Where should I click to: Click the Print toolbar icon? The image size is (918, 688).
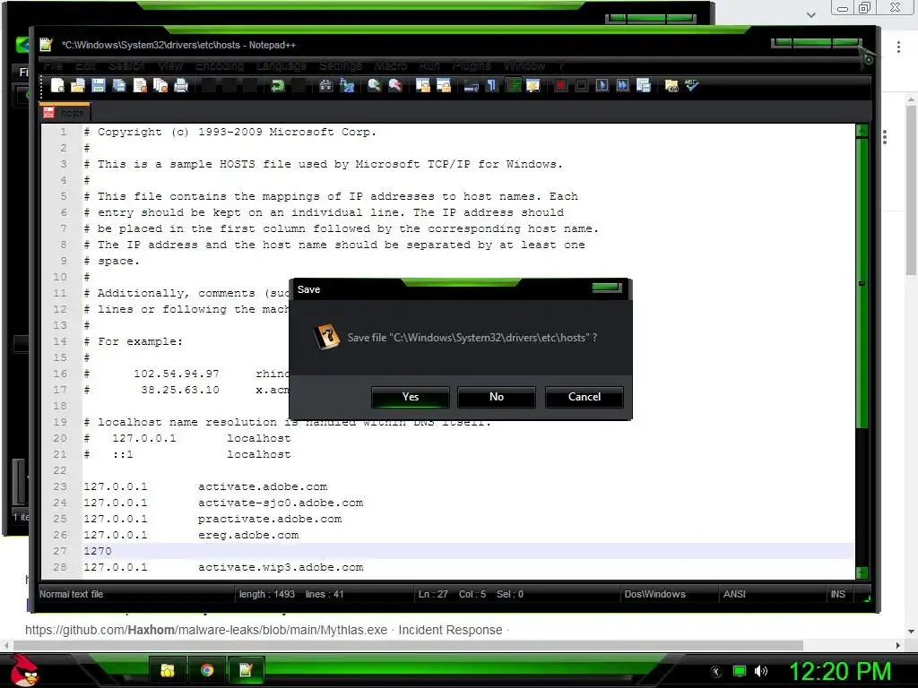pos(181,85)
